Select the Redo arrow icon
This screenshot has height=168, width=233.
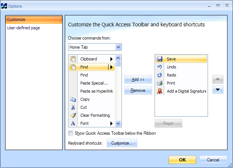[x=160, y=75]
